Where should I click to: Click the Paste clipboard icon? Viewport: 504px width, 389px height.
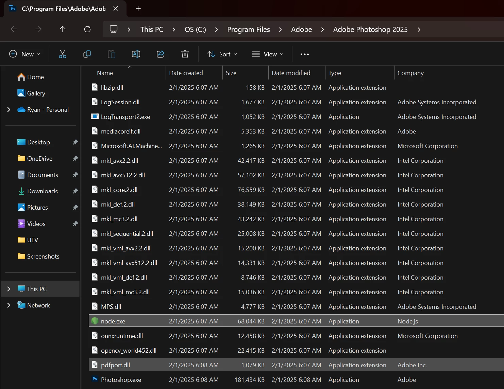pos(112,54)
